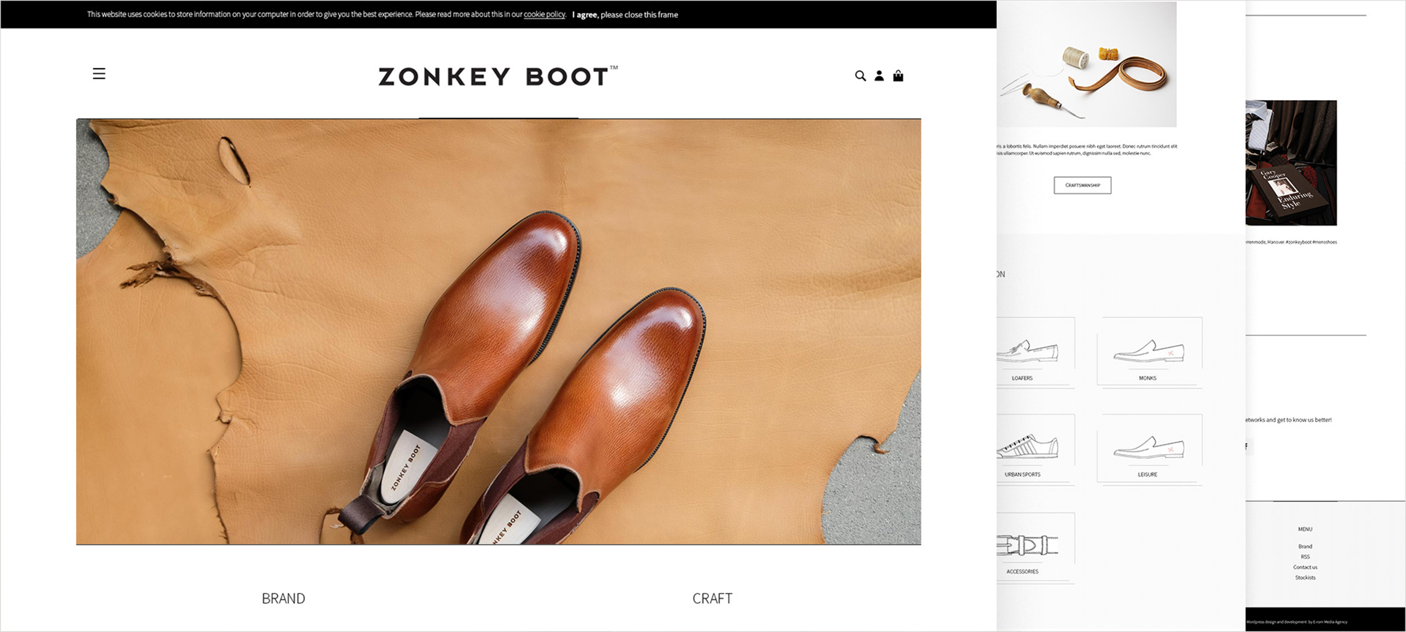Open the Accessories belt icon
Image resolution: width=1406 pixels, height=632 pixels.
coord(1027,545)
